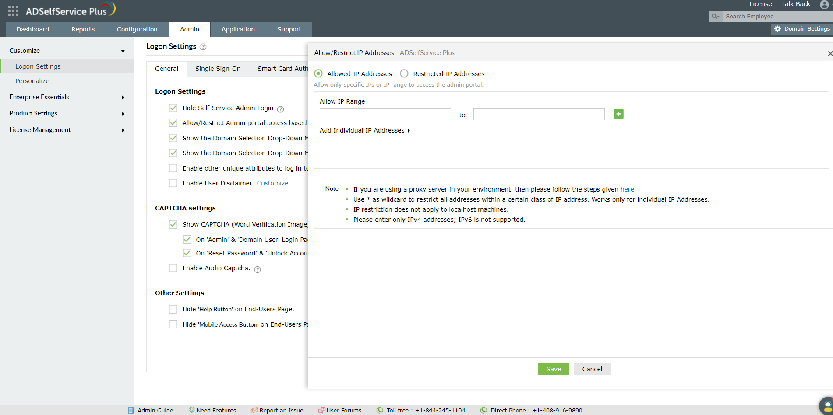Toggle Allow/Restrict Admin portal access checkbox

click(x=173, y=123)
